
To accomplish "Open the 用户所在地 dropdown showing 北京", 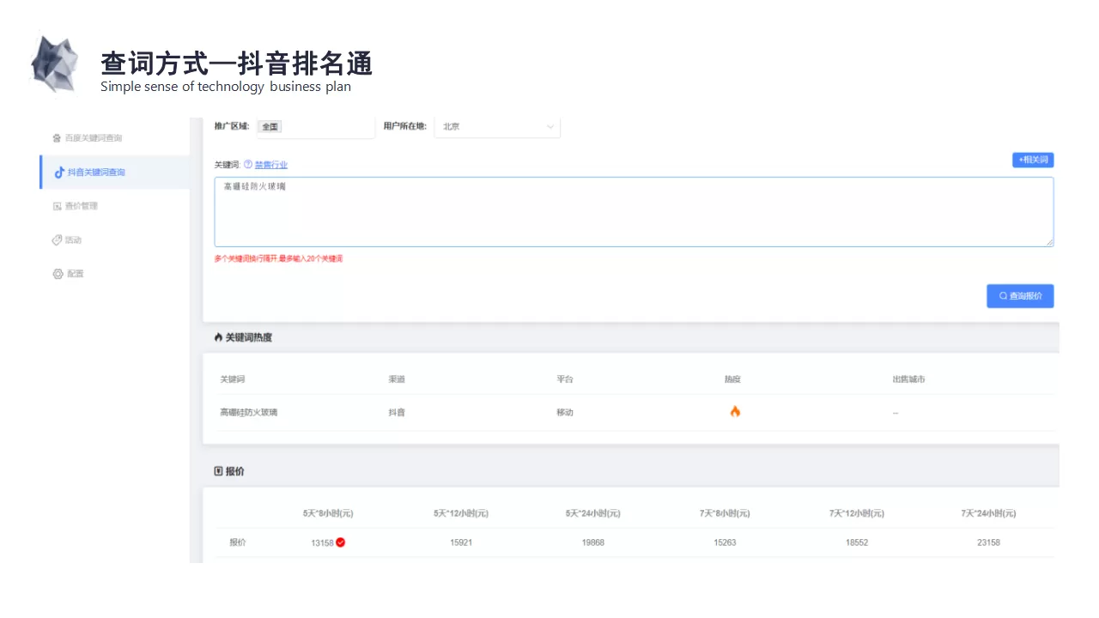I will [498, 126].
